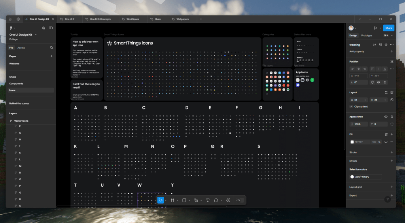Toggle the lock aspect ratio icon
Image resolution: width=405 pixels, height=223 pixels.
pyautogui.click(x=392, y=100)
